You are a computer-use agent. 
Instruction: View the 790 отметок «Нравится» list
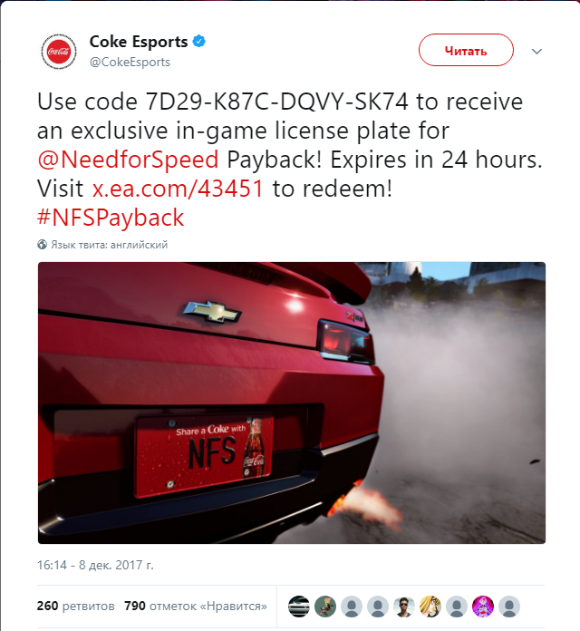(196, 606)
